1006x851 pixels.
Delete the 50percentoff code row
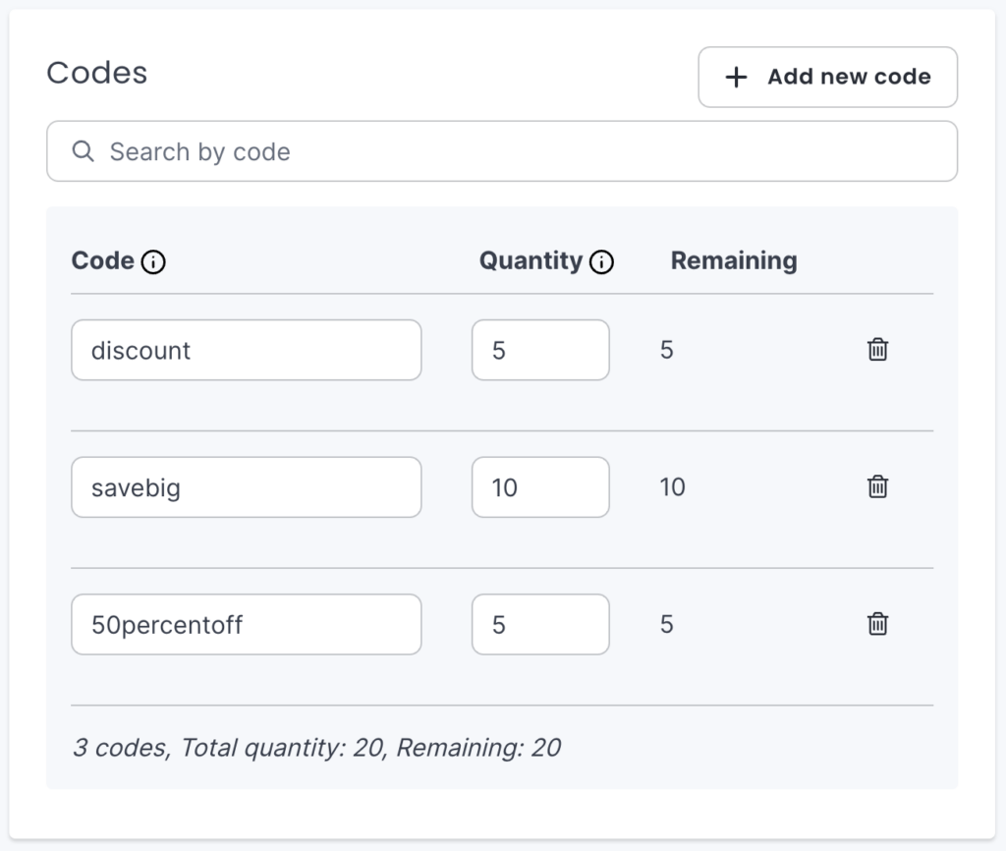click(877, 624)
